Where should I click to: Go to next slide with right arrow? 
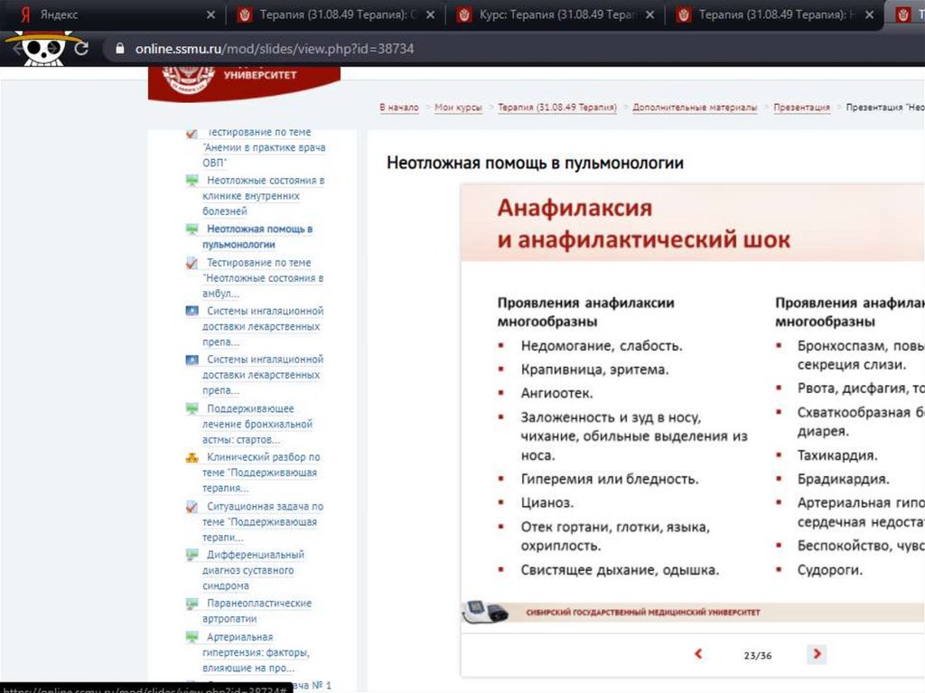(x=817, y=653)
